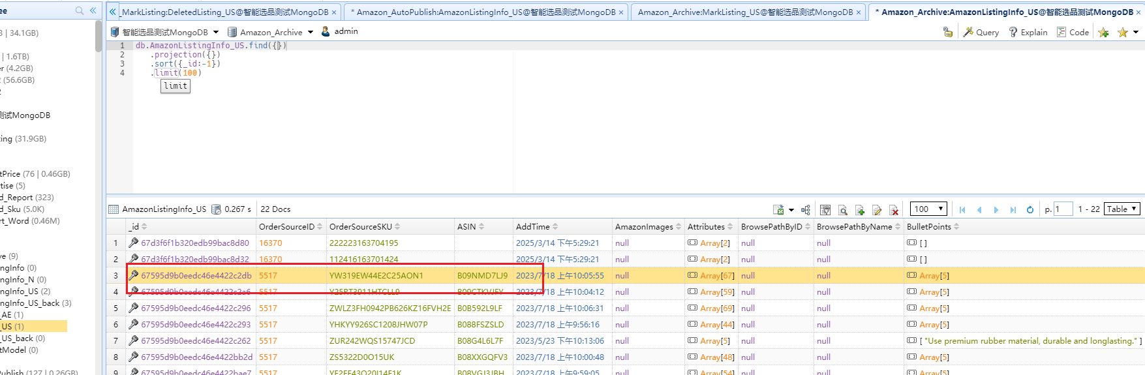Collapse the sidebar with double chevron

click(x=93, y=10)
